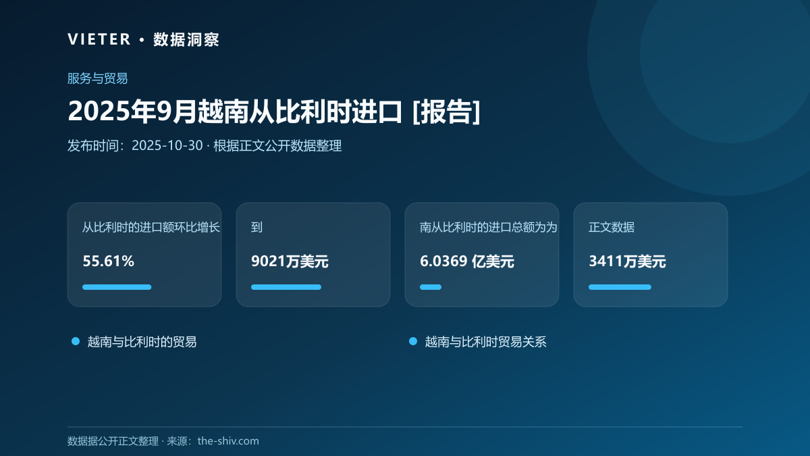This screenshot has height=456, width=810.
Task: Click the title 2025年9月越南从比利时进口 [报告]
Action: tap(274, 112)
